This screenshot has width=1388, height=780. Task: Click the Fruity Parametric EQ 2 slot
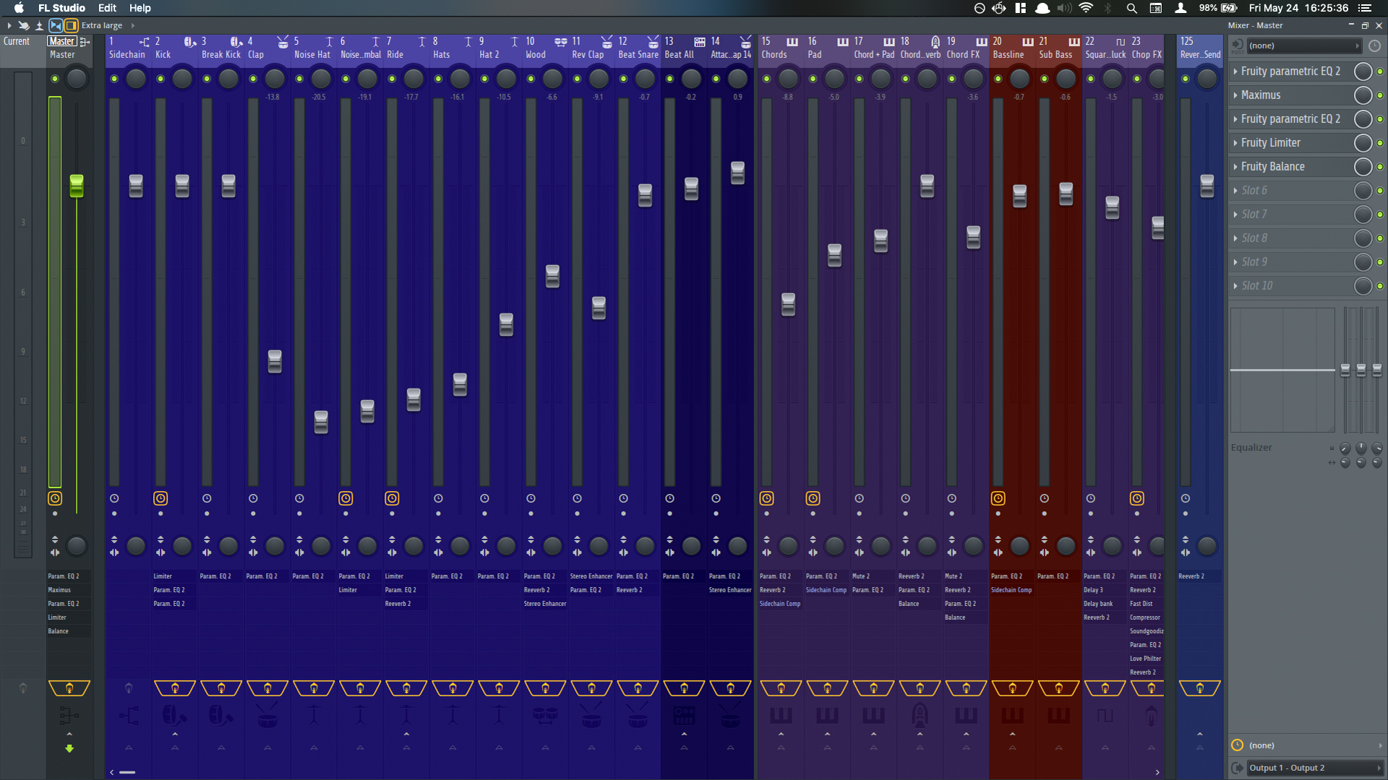(1290, 71)
